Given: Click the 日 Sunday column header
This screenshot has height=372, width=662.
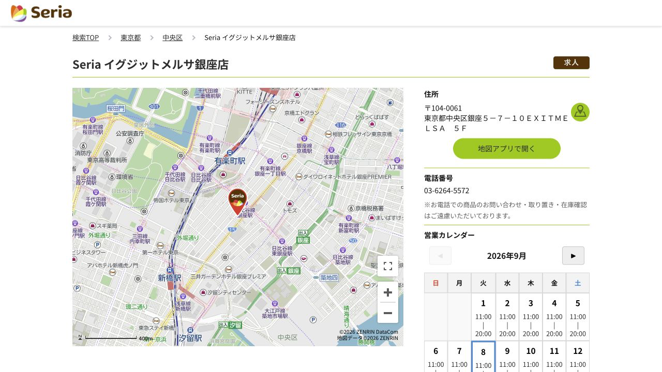Looking at the screenshot, I should (436, 283).
